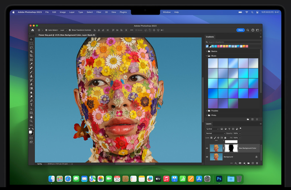Screen dimensions: 291x190
Task: Create new gradient group folder icon
Action: click(x=248, y=120)
